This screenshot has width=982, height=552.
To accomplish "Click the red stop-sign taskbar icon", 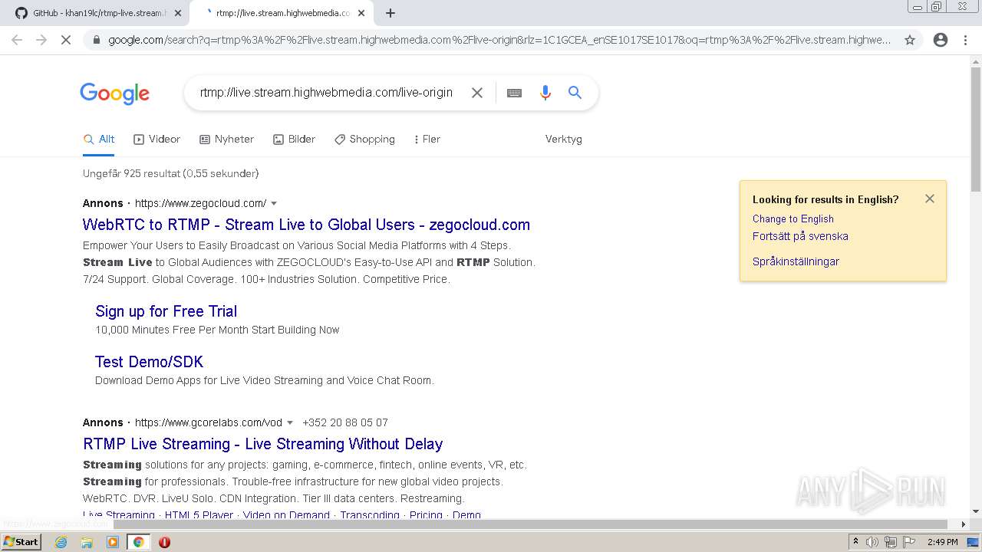I will point(164,542).
